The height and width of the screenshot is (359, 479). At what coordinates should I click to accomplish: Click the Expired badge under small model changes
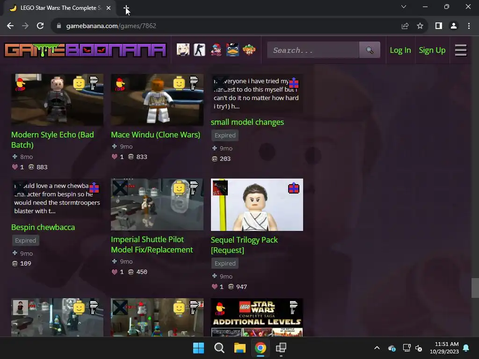coord(225,135)
